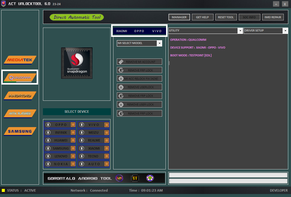Check the orange box beside VIVO
This screenshot has height=197, width=291.
pos(107,125)
